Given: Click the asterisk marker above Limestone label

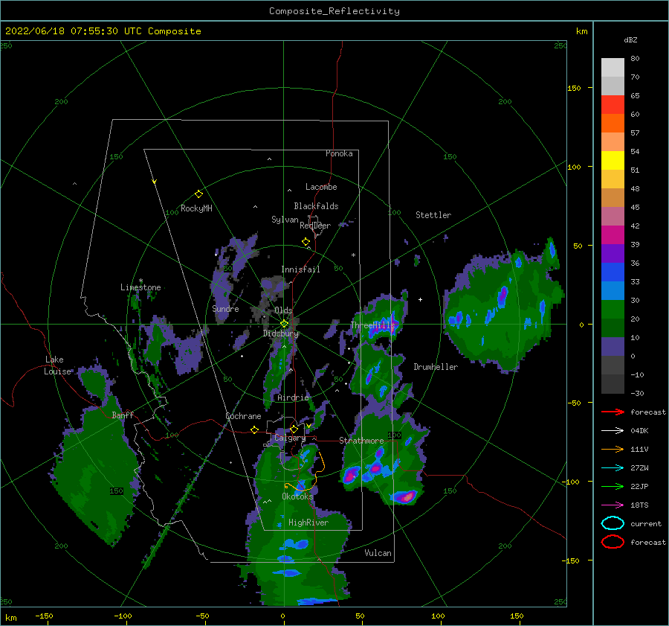Looking at the screenshot, I should [140, 281].
